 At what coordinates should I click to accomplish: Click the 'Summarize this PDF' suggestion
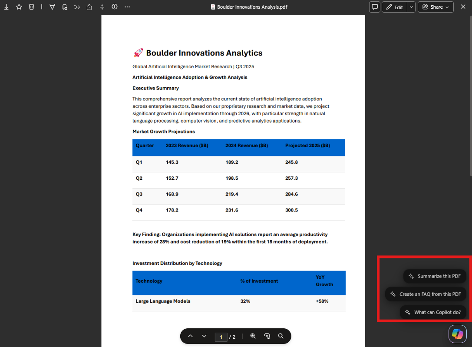pos(435,276)
